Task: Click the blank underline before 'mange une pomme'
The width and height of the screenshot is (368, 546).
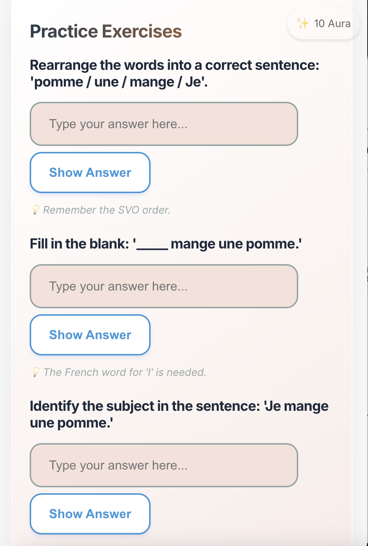Action: [x=152, y=247]
